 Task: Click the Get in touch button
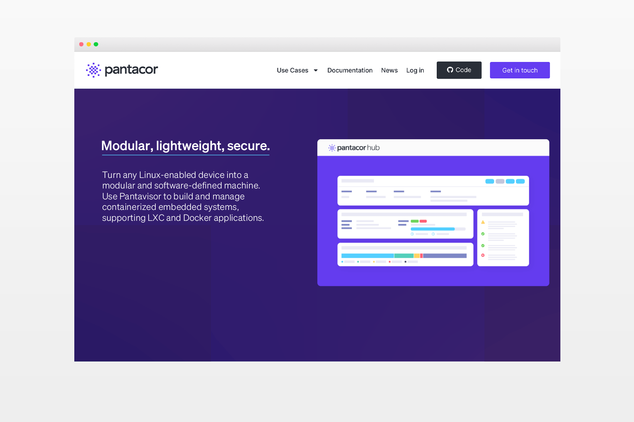coord(520,70)
